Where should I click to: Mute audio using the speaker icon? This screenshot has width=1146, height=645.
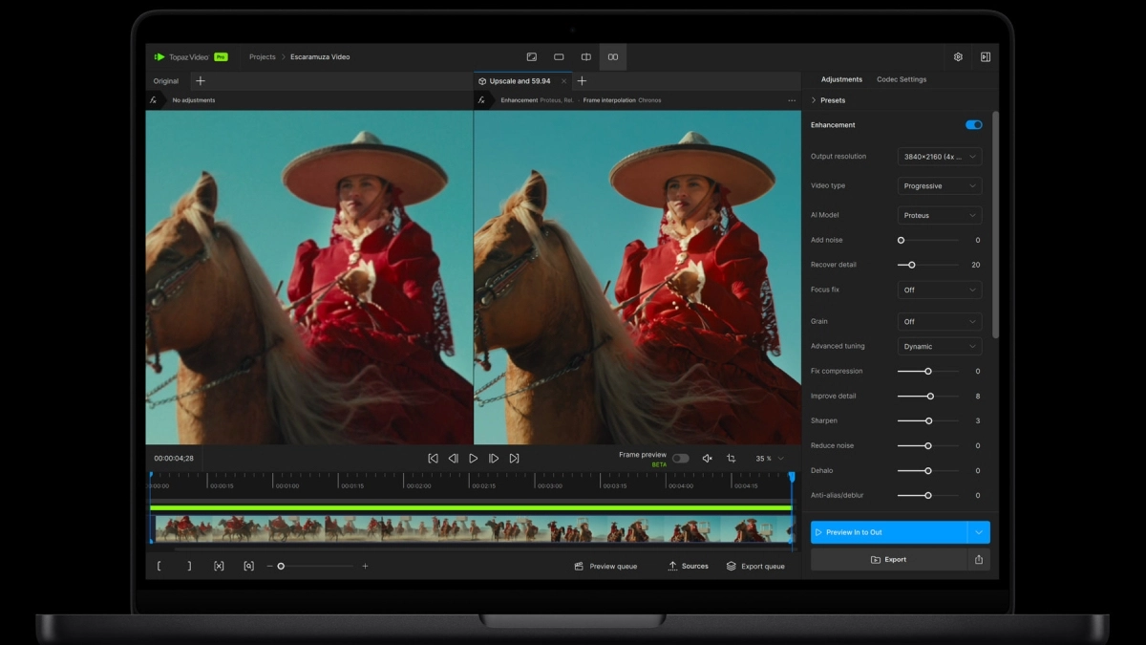[707, 458]
